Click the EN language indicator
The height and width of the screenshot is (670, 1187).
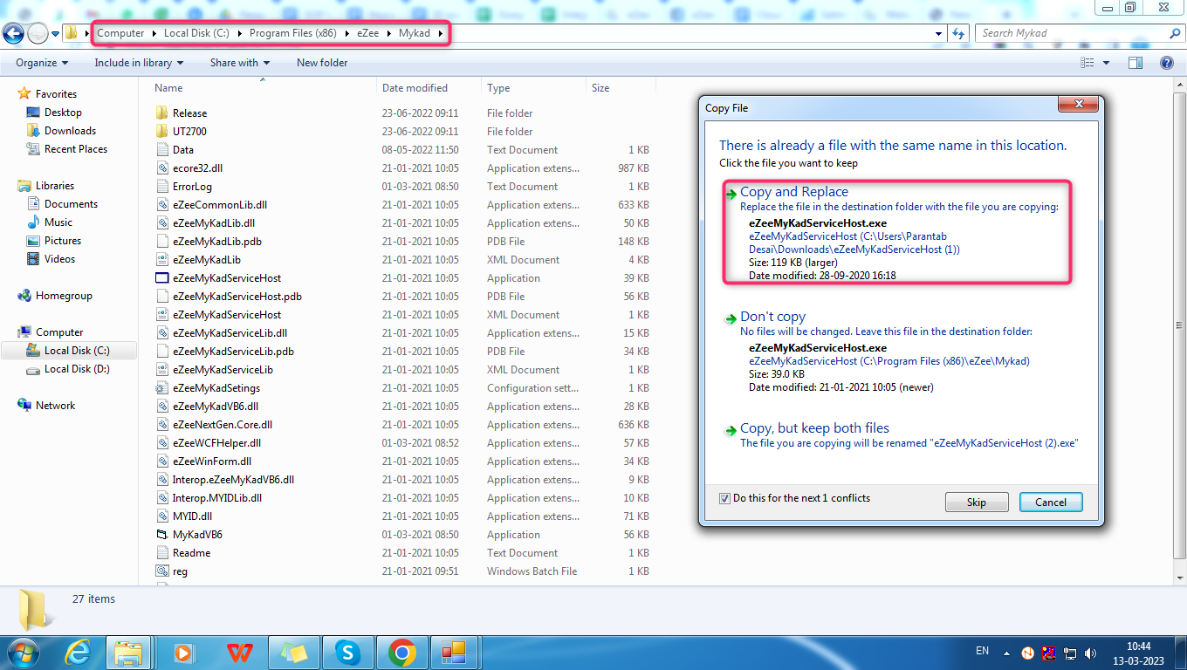click(982, 651)
